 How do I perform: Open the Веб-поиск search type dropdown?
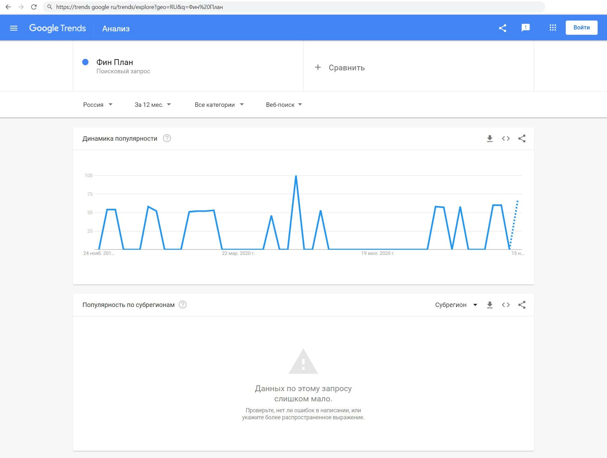(x=284, y=105)
